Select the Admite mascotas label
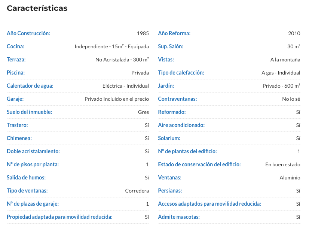Viewport: 309px width, 230px height. (x=179, y=217)
